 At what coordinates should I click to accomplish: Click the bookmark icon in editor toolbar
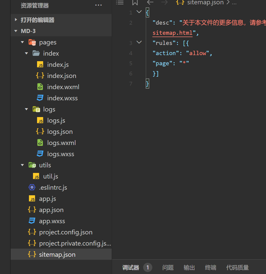(135, 3)
